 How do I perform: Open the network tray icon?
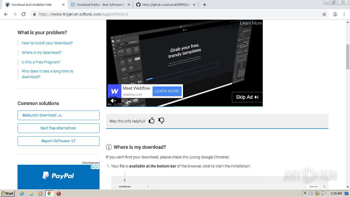coord(317,193)
